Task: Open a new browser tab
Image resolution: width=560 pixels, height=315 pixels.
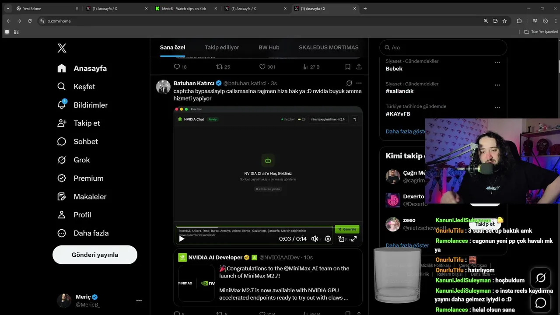Action: [x=365, y=8]
